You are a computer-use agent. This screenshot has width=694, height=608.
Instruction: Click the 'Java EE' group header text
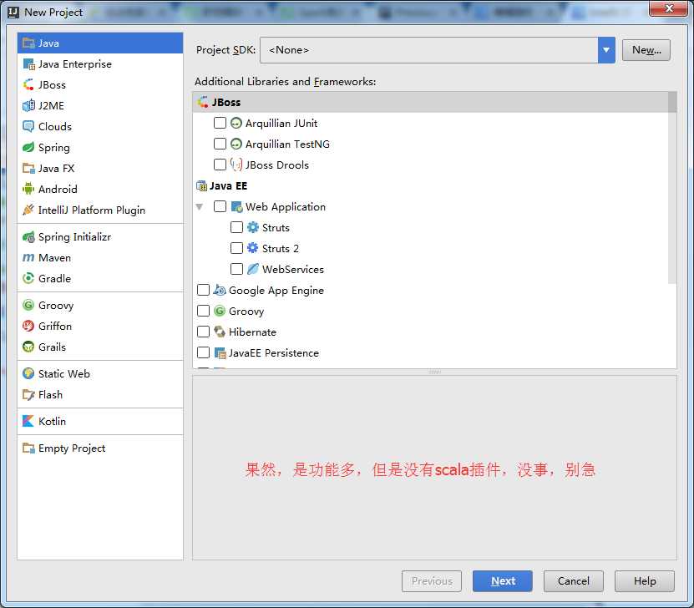(x=228, y=186)
